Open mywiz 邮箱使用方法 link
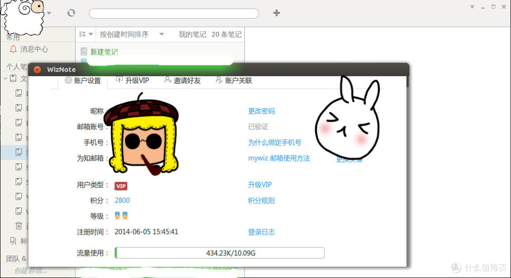511x278 pixels. pyautogui.click(x=279, y=158)
